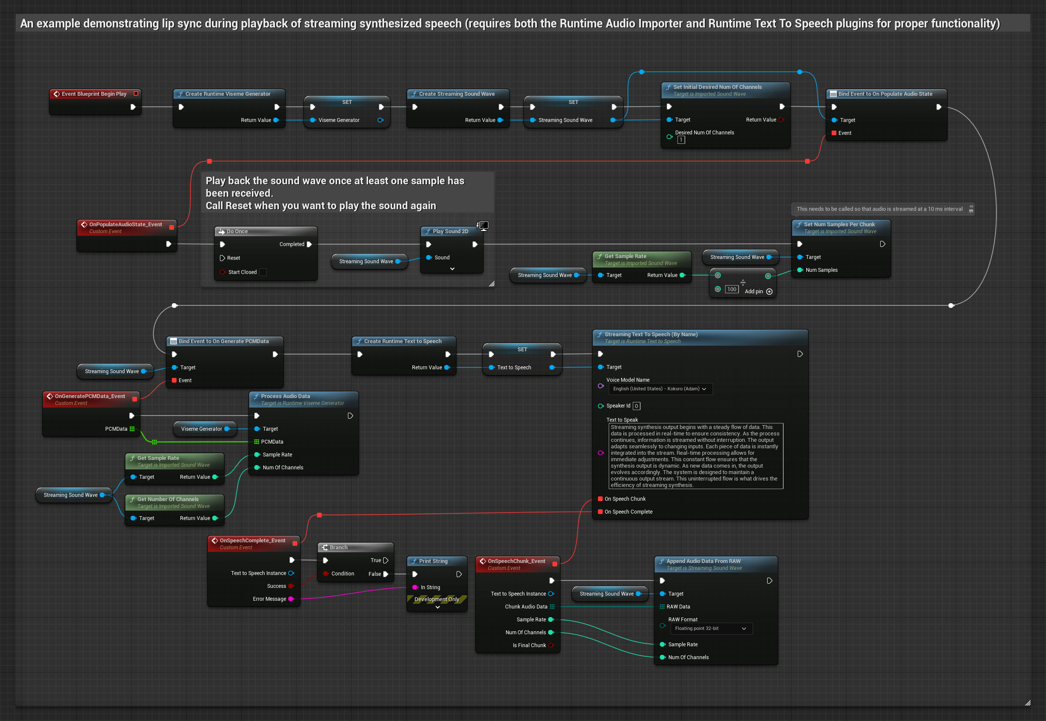The height and width of the screenshot is (721, 1046).
Task: Click the Add pin button under Get Sample Rate
Action: (x=769, y=292)
